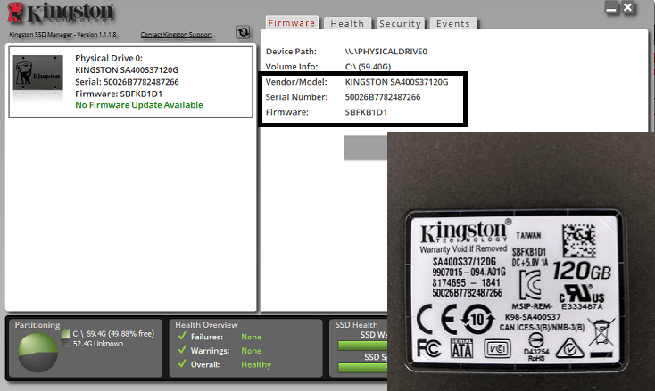The image size is (655, 391).
Task: Click the Overall Healthy status value
Action: 256,364
